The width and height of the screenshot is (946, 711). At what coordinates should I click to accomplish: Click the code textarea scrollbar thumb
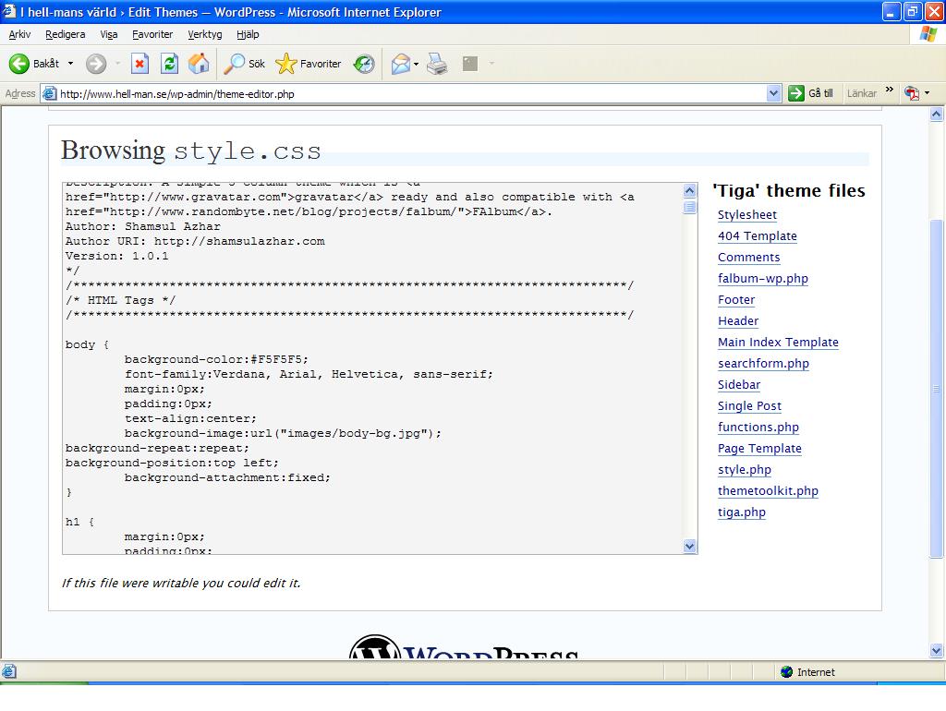point(689,207)
